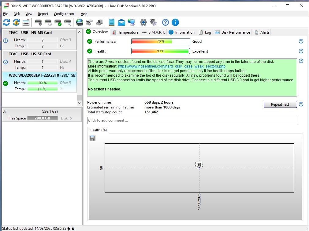Click the "151,462" start/stop count value
309x231 pixels.
tap(151, 112)
